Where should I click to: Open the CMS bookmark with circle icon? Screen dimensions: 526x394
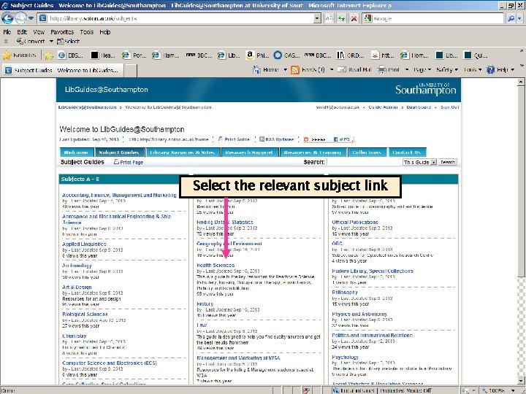pos(286,55)
